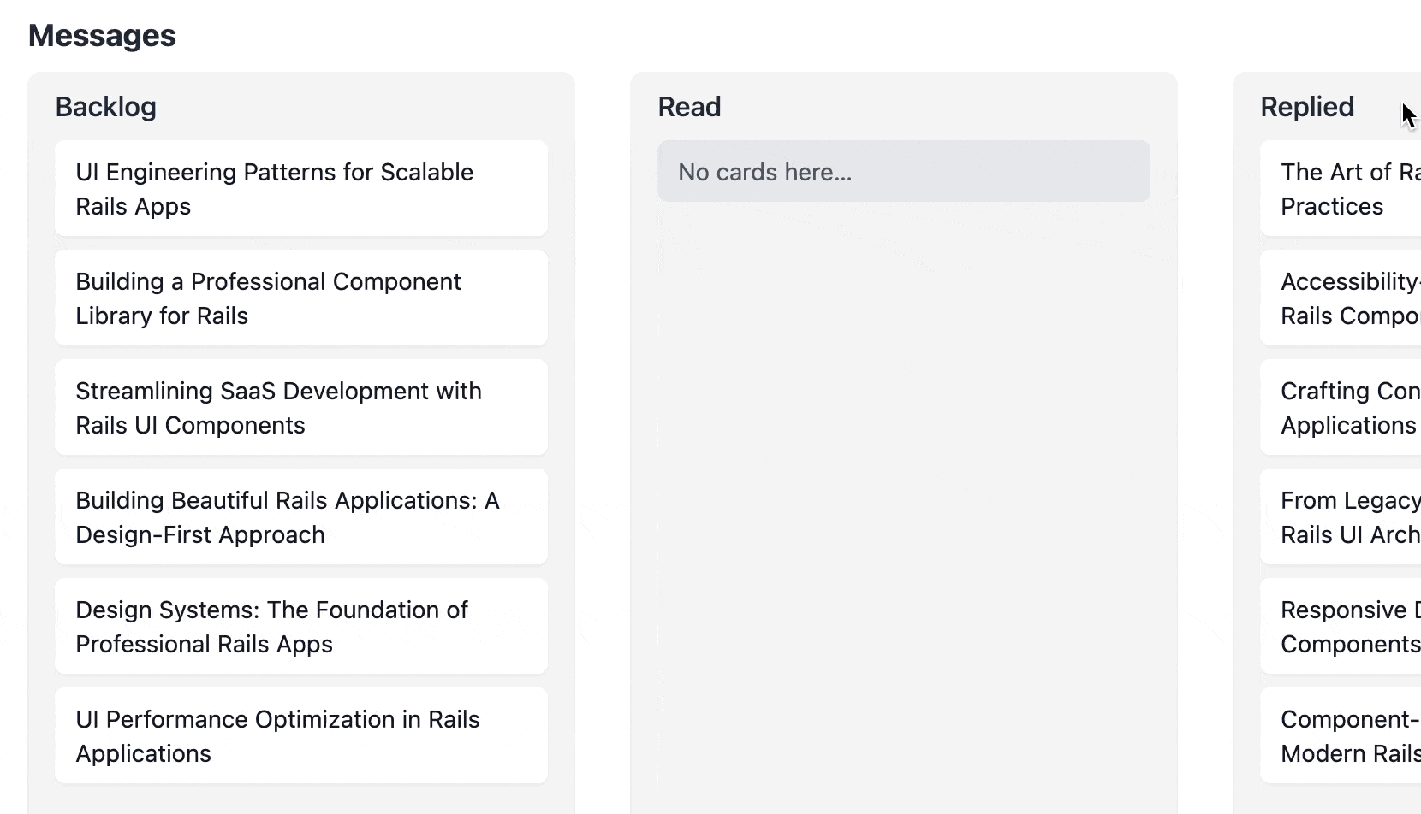Open Building a Professional Component Library card
Viewport: 1421px width, 814px height.
pos(300,298)
